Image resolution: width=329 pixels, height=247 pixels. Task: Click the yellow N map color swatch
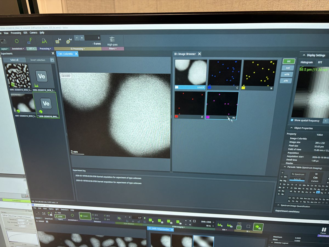[x=243, y=88]
